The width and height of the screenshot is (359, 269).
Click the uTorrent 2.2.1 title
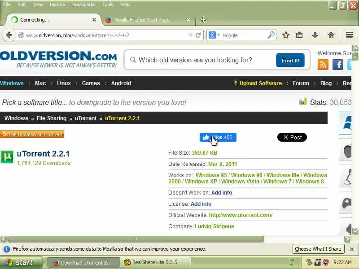click(x=43, y=154)
